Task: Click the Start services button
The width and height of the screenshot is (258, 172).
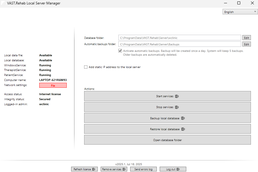Action: click(167, 96)
